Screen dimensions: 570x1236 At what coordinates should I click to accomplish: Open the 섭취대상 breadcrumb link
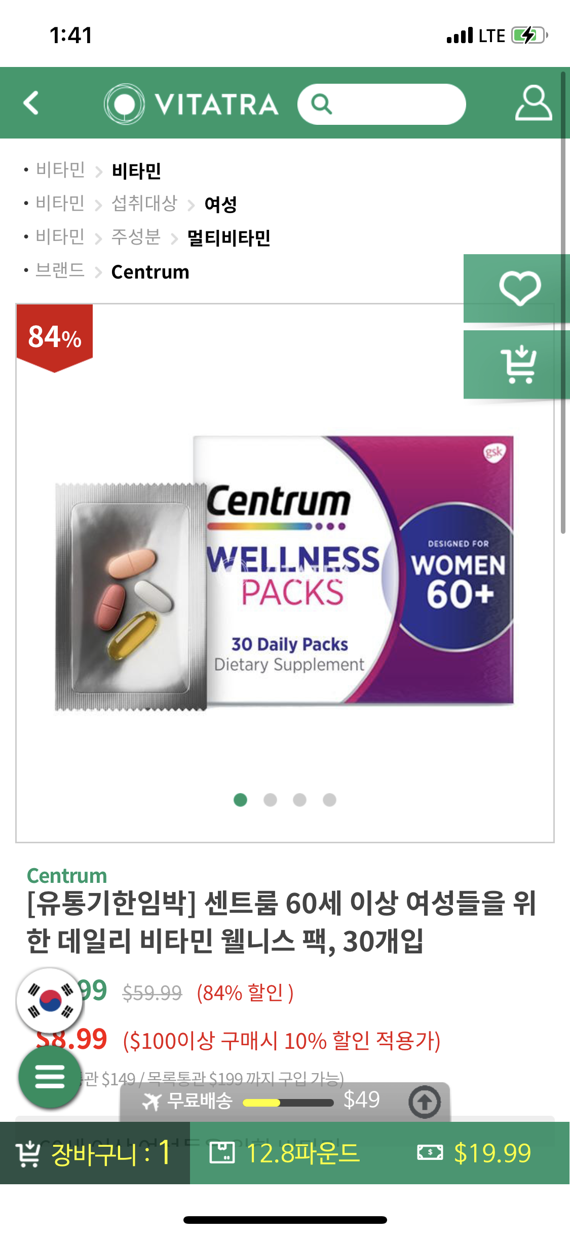144,203
